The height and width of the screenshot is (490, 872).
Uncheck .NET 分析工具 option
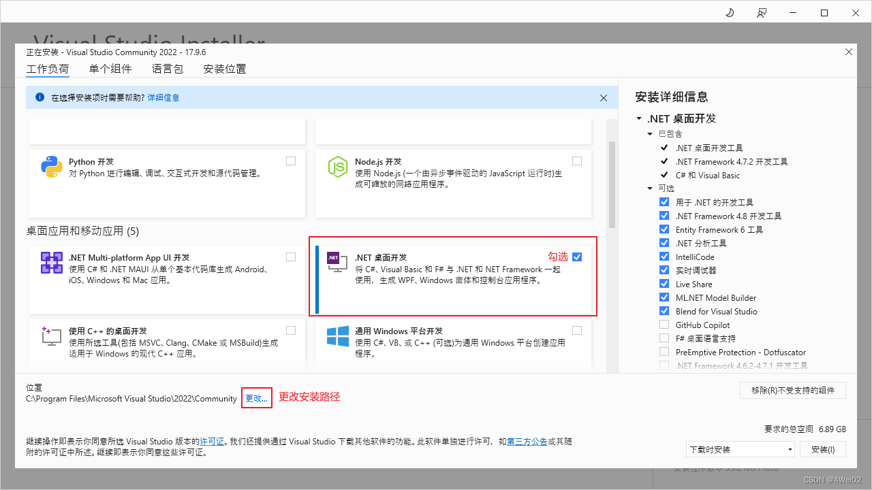click(x=664, y=243)
